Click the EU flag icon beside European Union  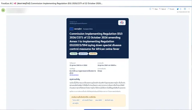point(71,29)
